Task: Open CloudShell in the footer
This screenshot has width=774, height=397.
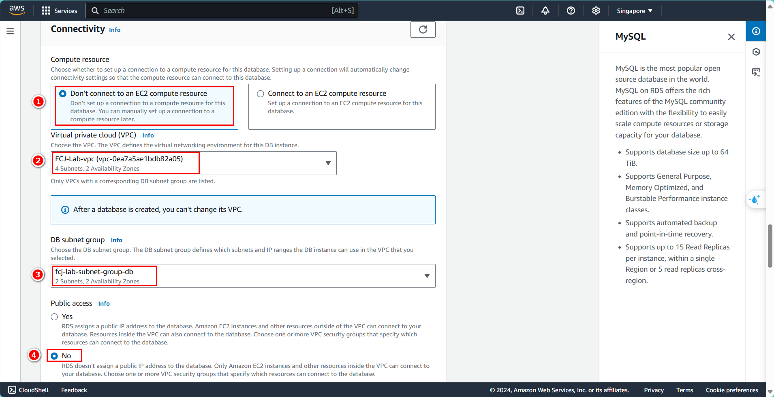Action: [28, 390]
